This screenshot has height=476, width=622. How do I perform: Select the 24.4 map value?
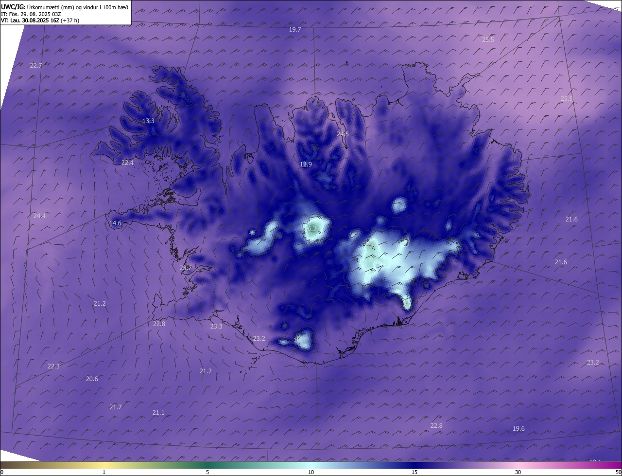[39, 216]
